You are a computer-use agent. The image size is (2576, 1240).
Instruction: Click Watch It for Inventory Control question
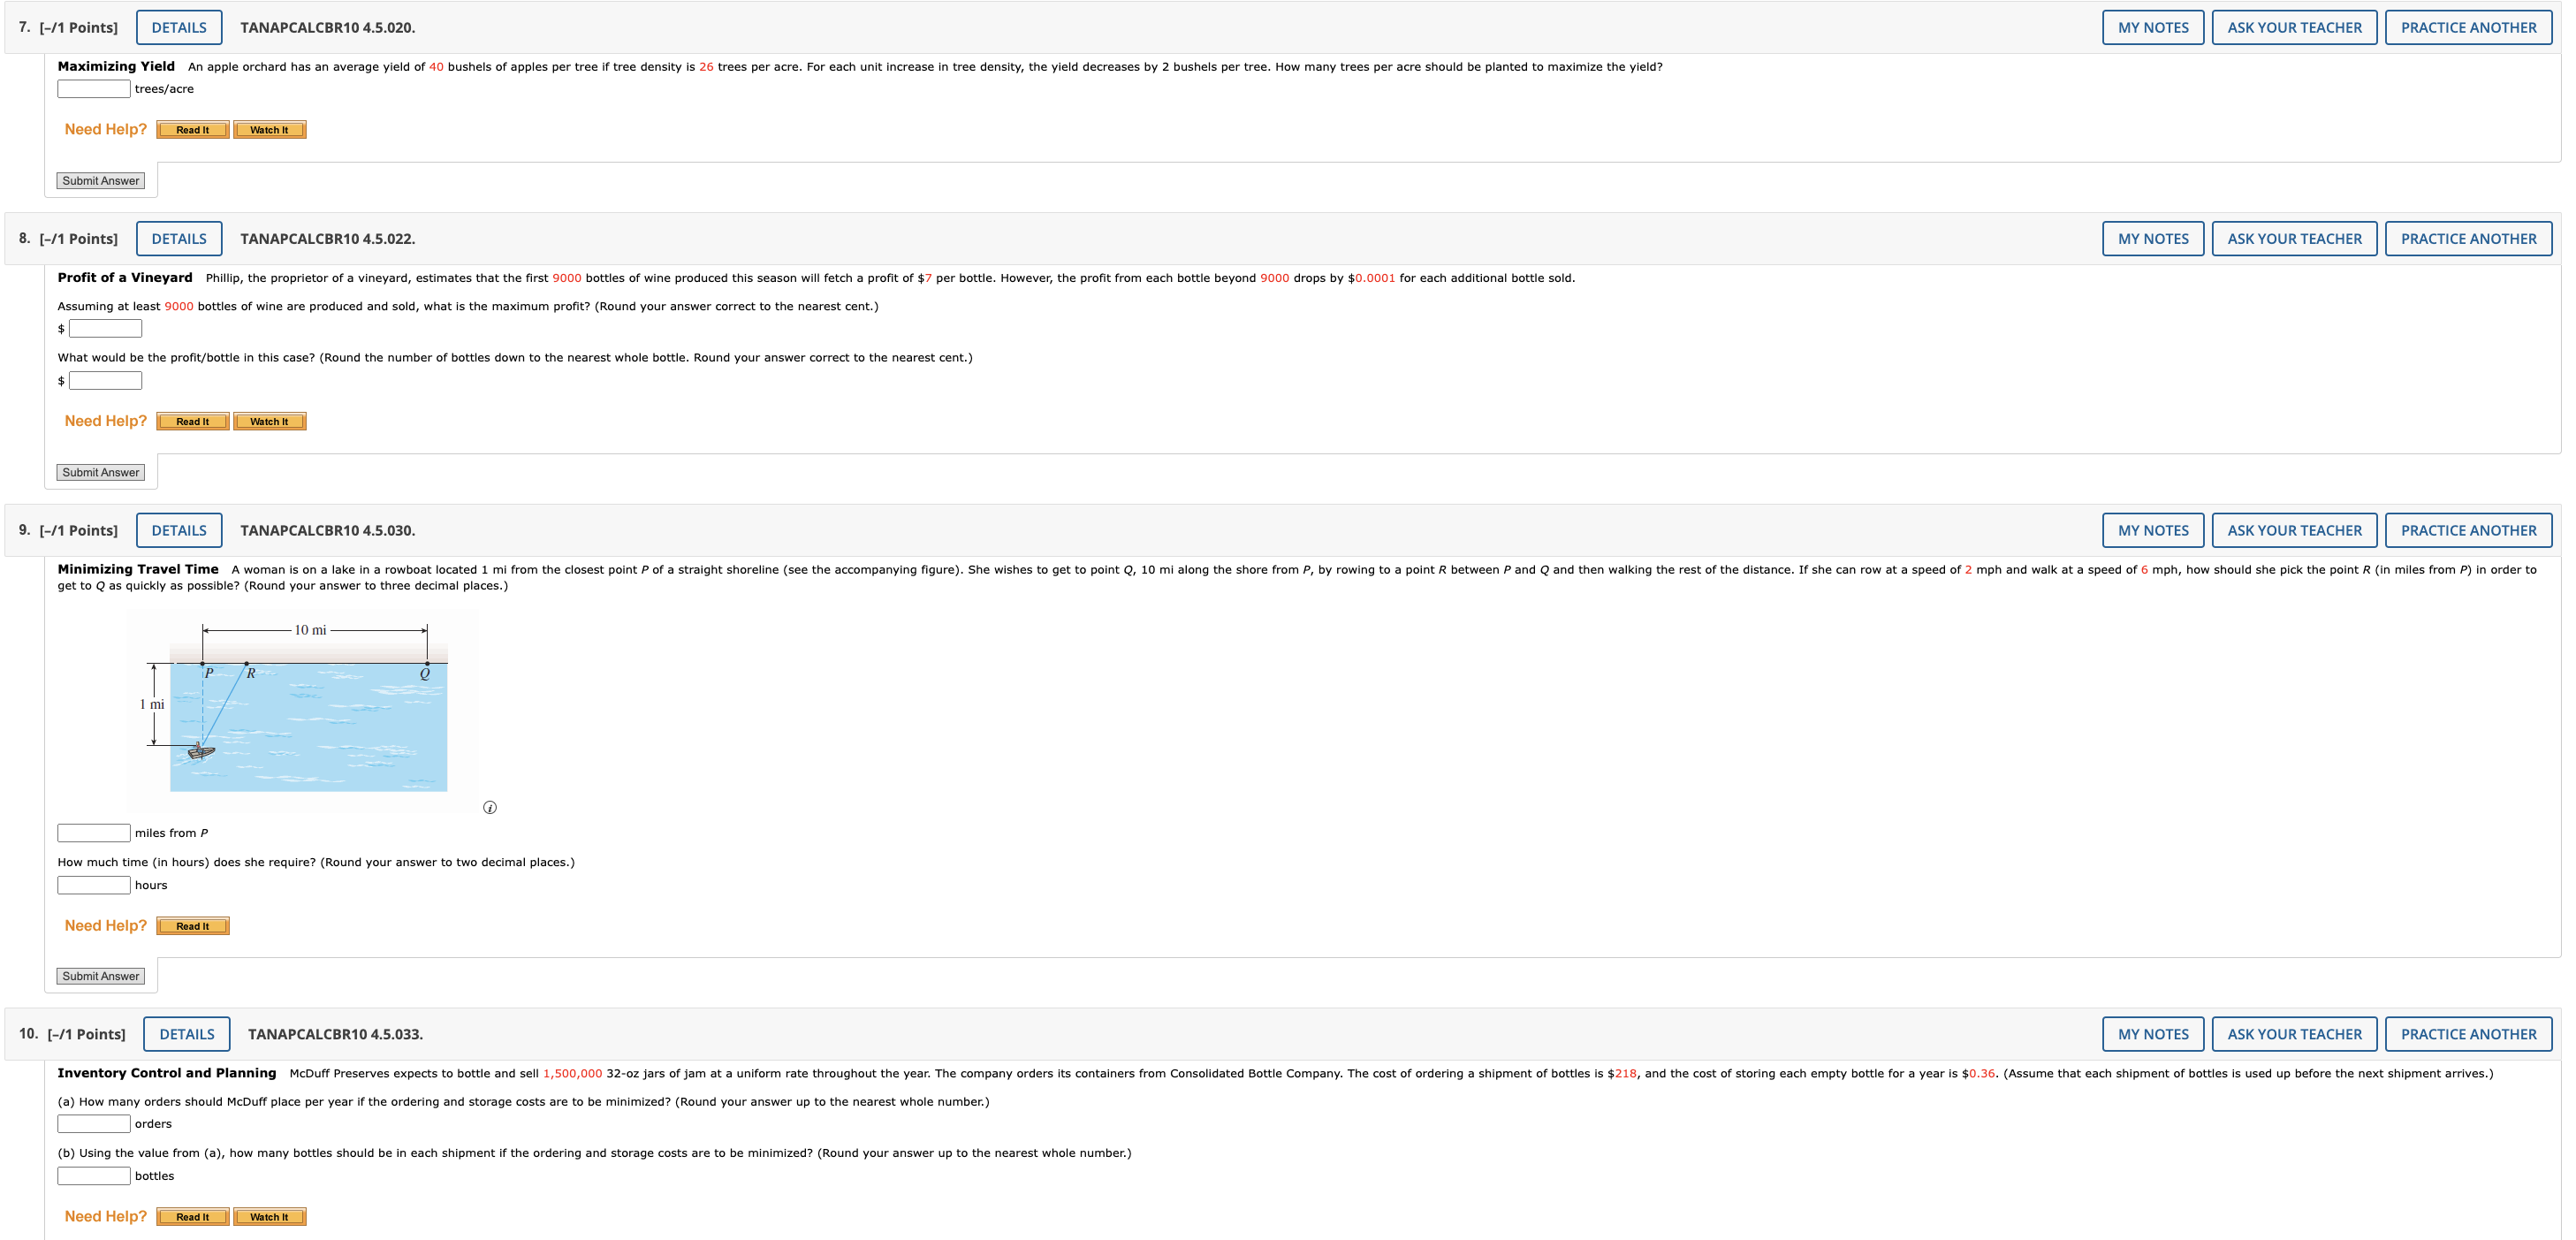(269, 1217)
